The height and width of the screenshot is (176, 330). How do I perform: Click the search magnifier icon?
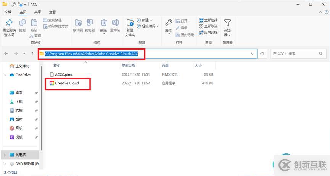click(321, 54)
